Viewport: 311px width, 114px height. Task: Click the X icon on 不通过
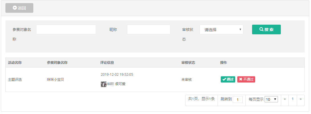241,79
